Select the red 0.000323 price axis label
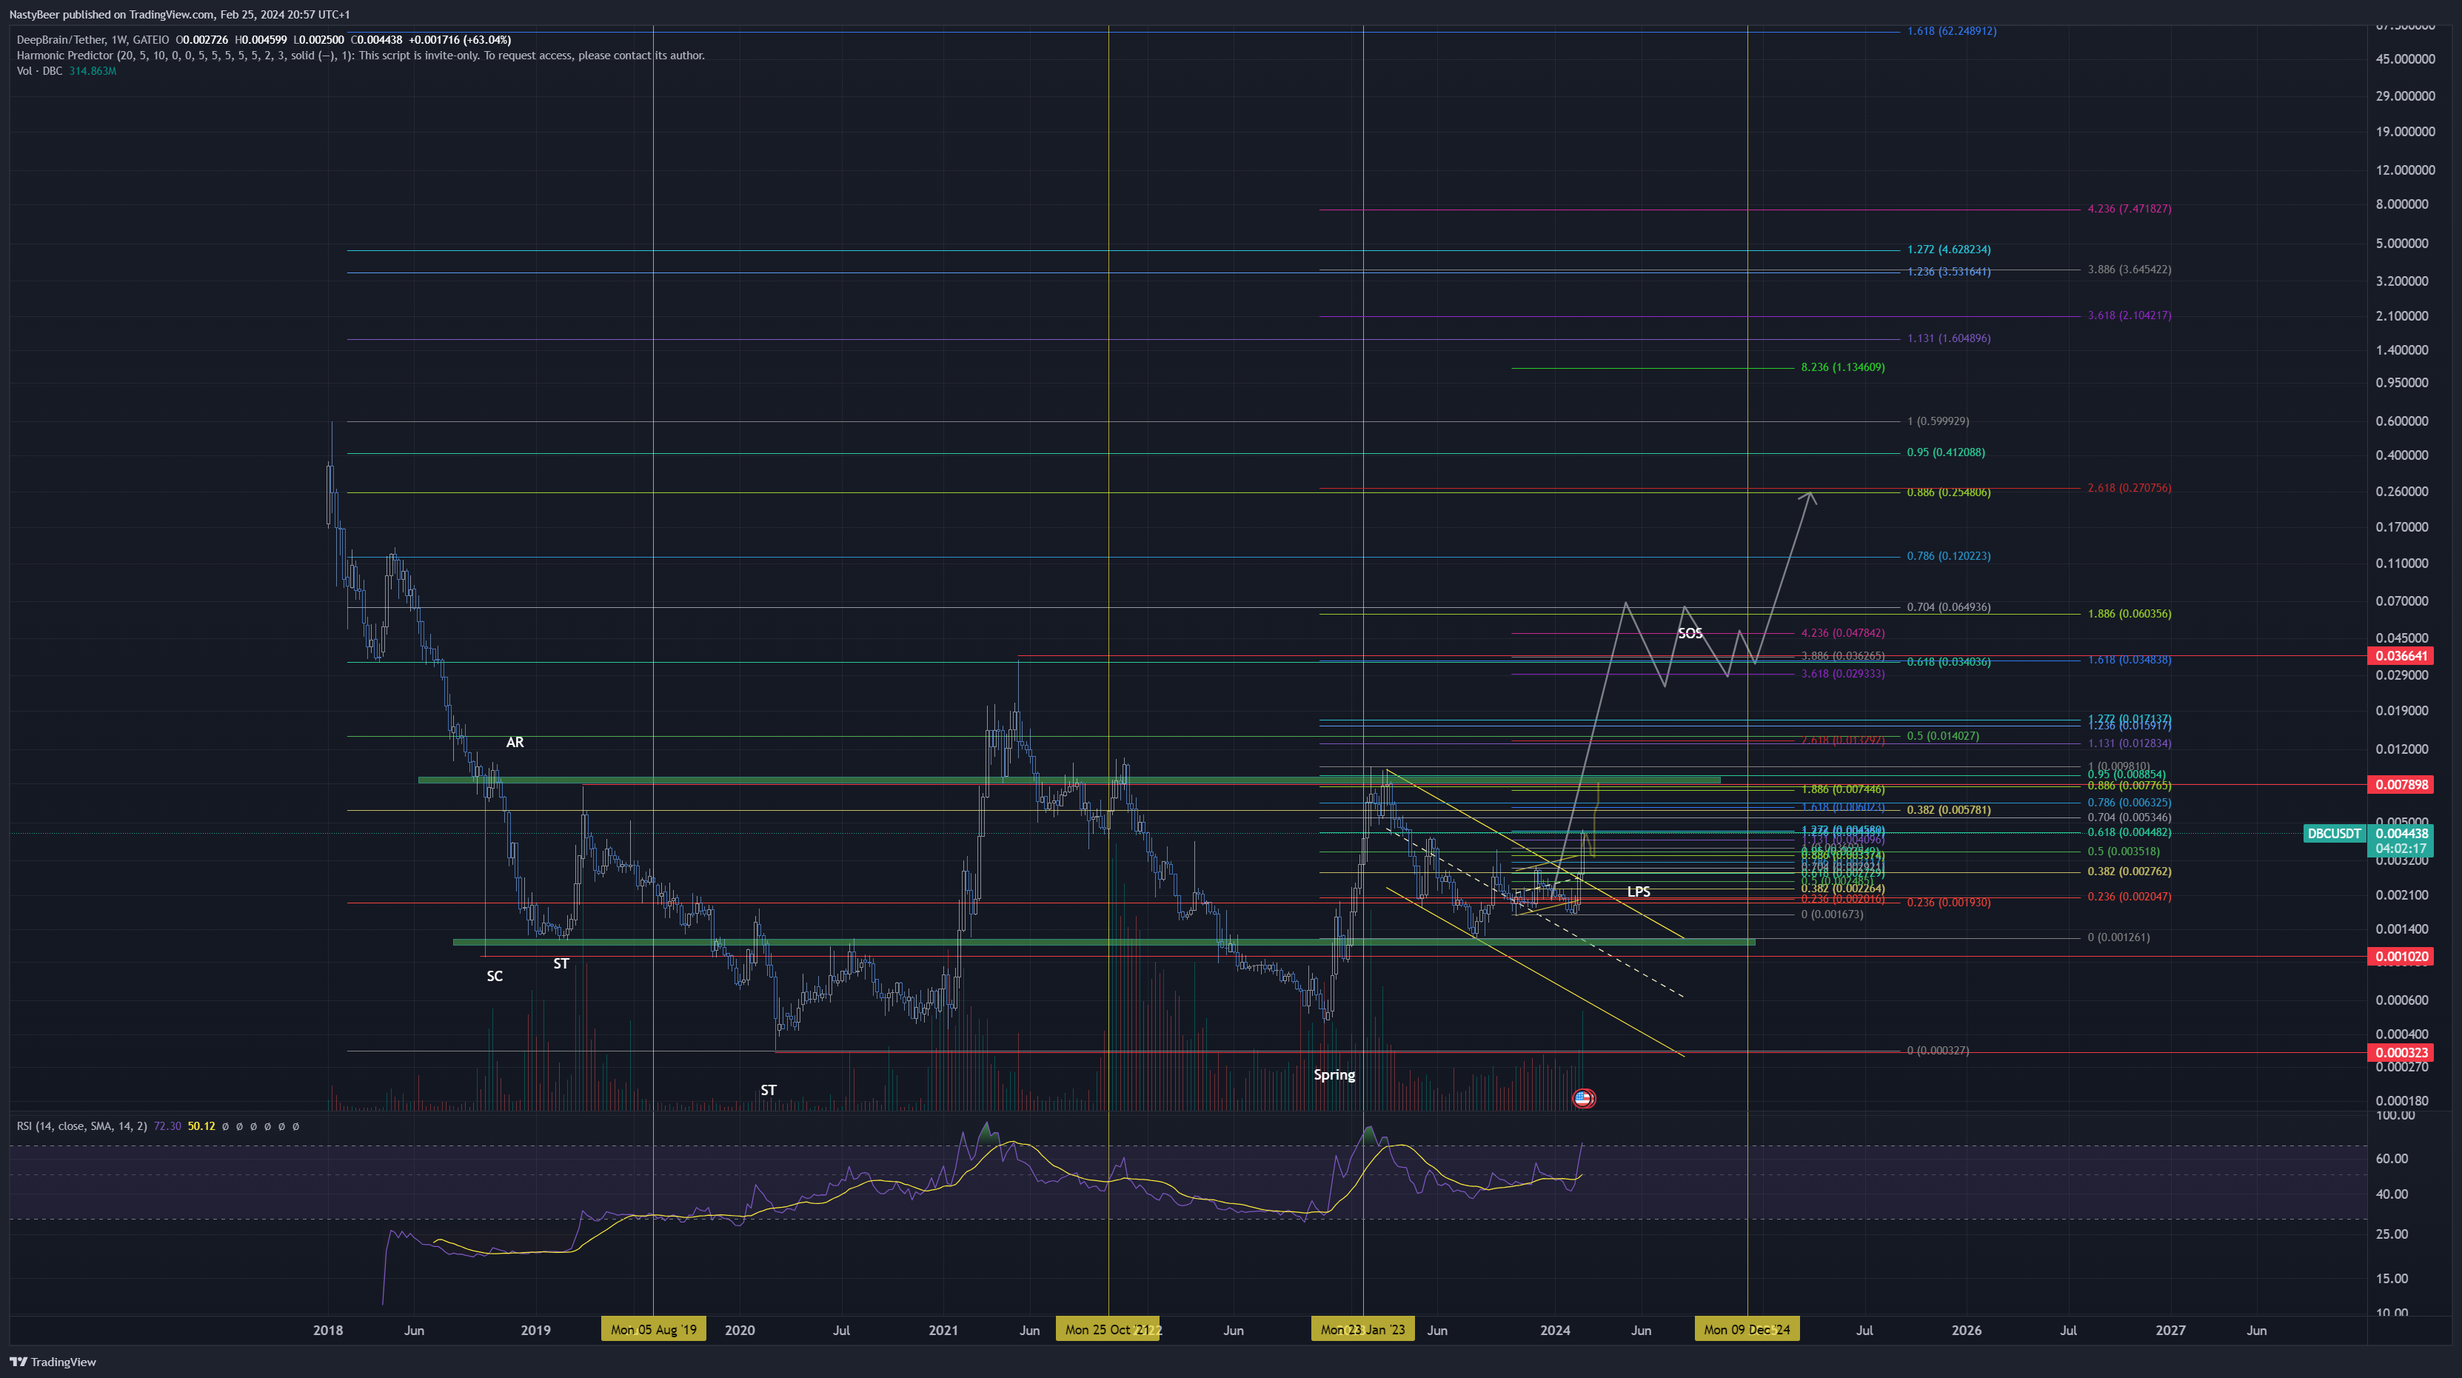This screenshot has width=2462, height=1378. (2401, 1053)
